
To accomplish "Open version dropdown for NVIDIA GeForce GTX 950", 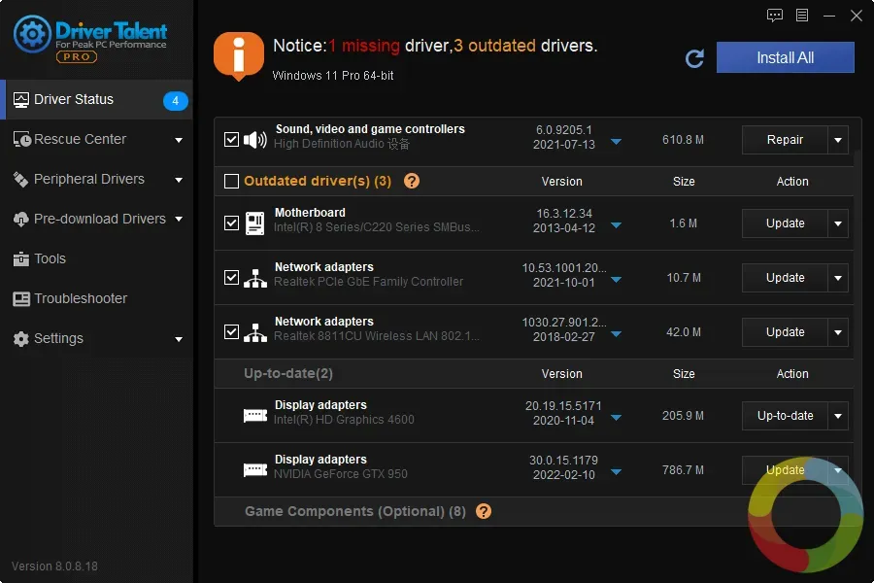I will pos(616,472).
